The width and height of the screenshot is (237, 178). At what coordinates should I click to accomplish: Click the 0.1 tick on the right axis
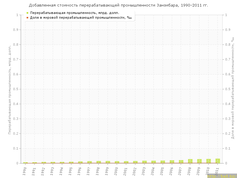(x=228, y=148)
